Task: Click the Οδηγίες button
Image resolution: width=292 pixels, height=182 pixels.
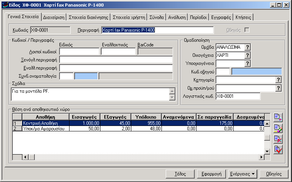Action: coord(274,174)
